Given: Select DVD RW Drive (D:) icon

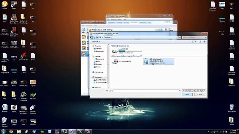Looking at the screenshot, I should click(115, 61).
